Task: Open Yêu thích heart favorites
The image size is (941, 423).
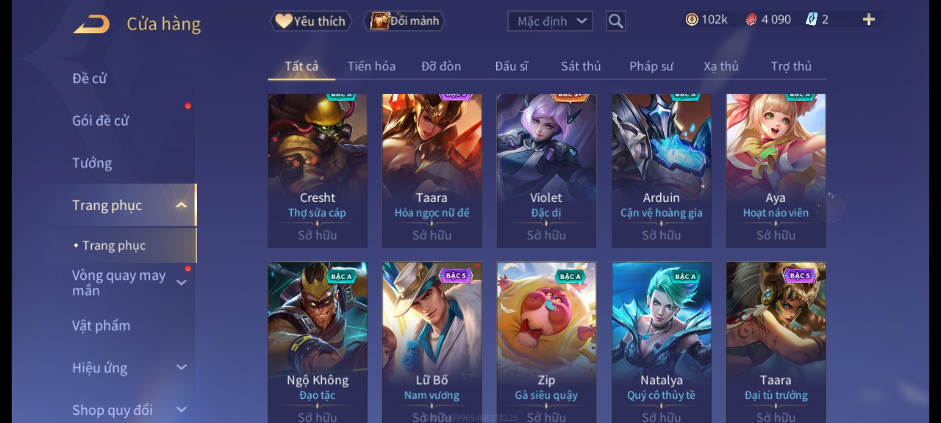Action: pos(311,21)
